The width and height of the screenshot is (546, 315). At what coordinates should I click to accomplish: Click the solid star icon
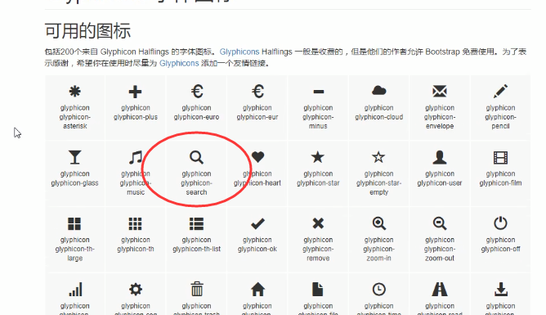318,157
